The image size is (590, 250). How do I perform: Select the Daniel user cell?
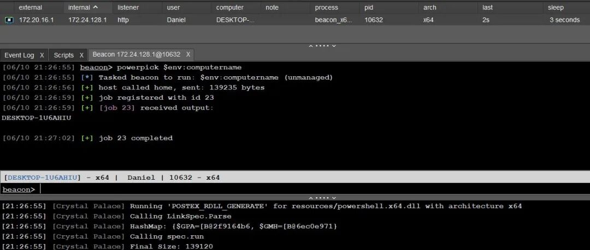[176, 20]
